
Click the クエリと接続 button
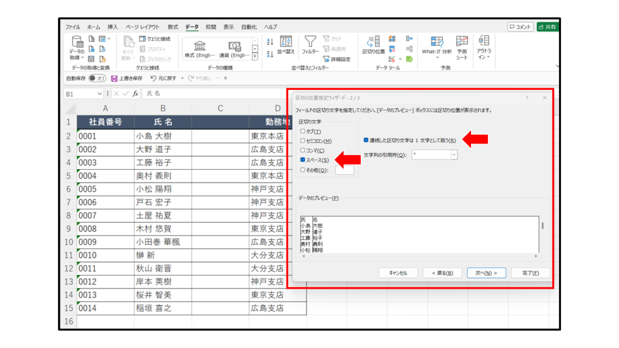(x=155, y=39)
